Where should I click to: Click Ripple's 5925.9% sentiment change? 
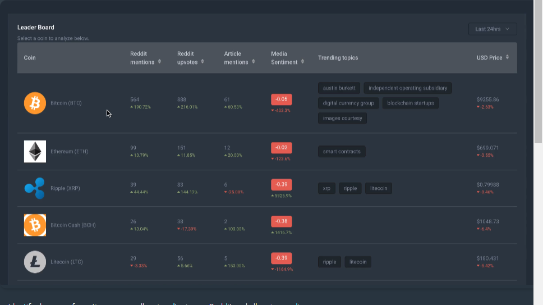(x=282, y=196)
